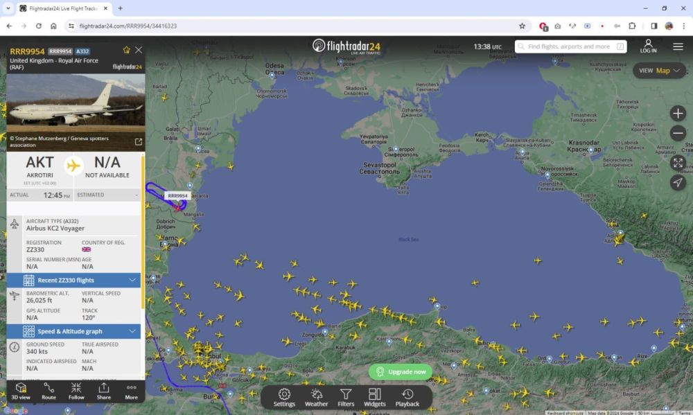Switch to the Flightradar24 browser tab

click(x=59, y=8)
